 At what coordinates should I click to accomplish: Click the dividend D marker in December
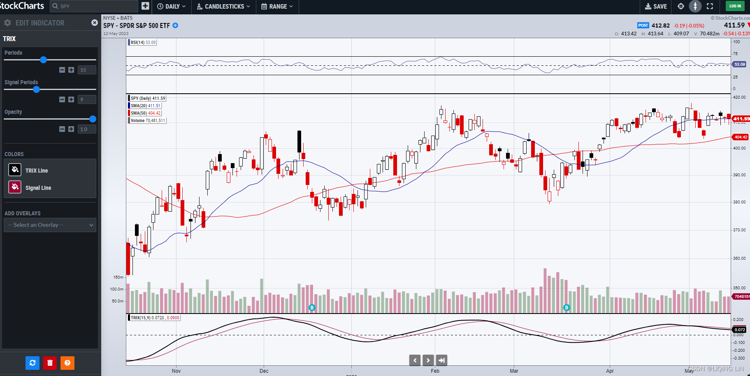coord(312,307)
